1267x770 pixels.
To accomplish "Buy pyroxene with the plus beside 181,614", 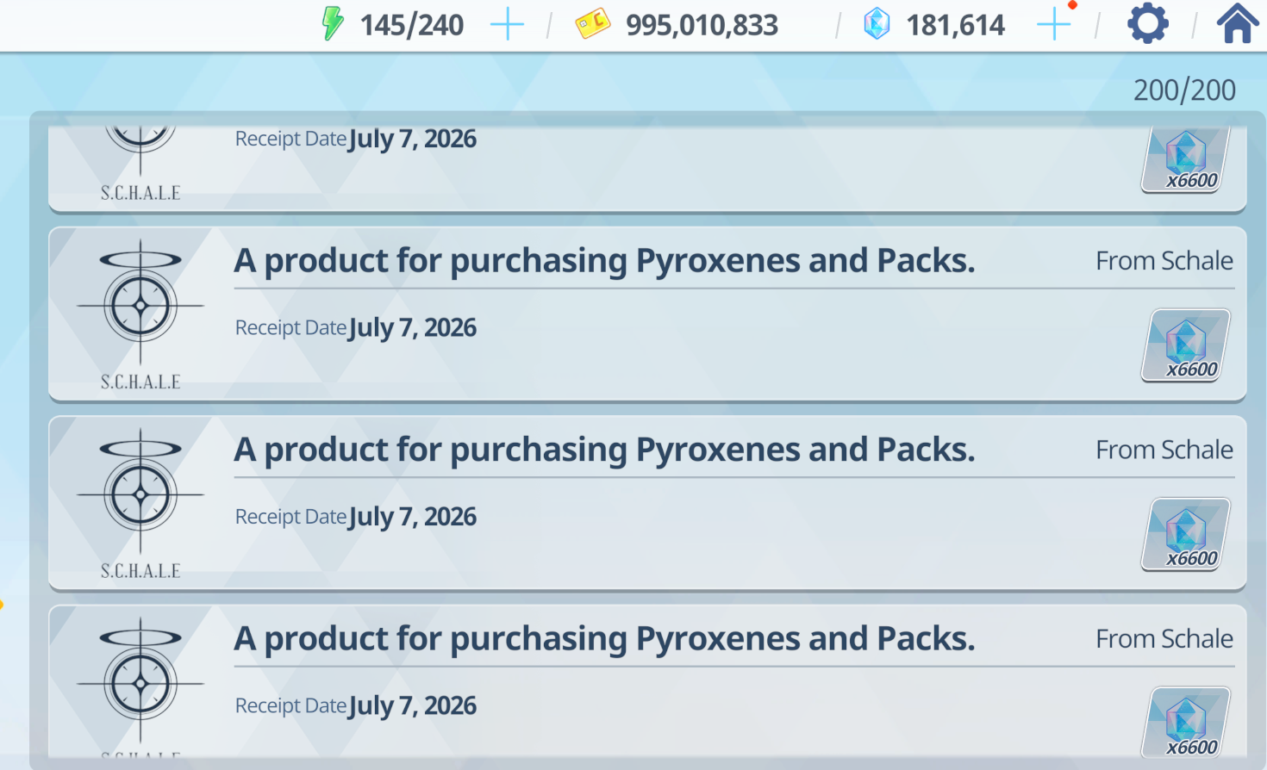I will 1053,25.
